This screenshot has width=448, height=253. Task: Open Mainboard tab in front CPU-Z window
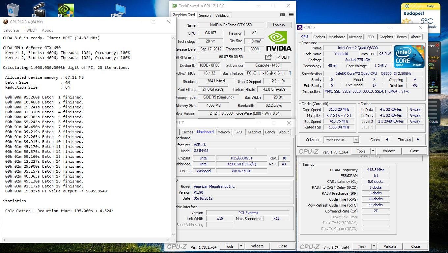pos(337,37)
